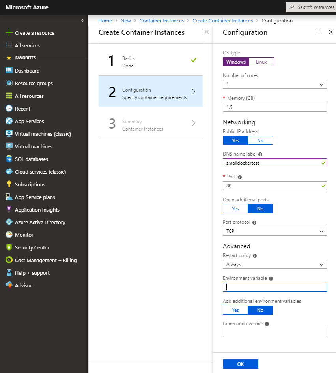Screen dimensions: 336x373
Task: Click the Environment variable text field
Action: point(275,287)
